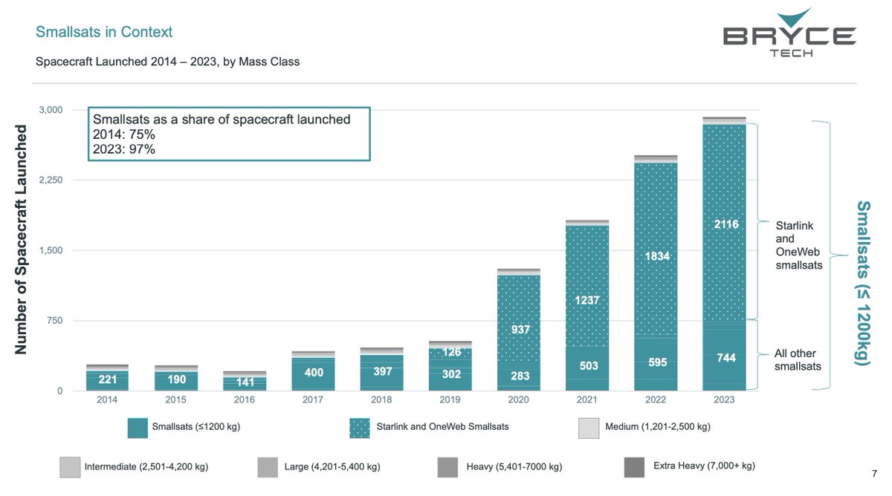Select the 937 bar segment for 2020
This screenshot has height=496, width=892.
coord(519,328)
